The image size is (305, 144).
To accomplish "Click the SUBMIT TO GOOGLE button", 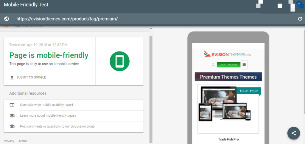I will coord(28,77).
